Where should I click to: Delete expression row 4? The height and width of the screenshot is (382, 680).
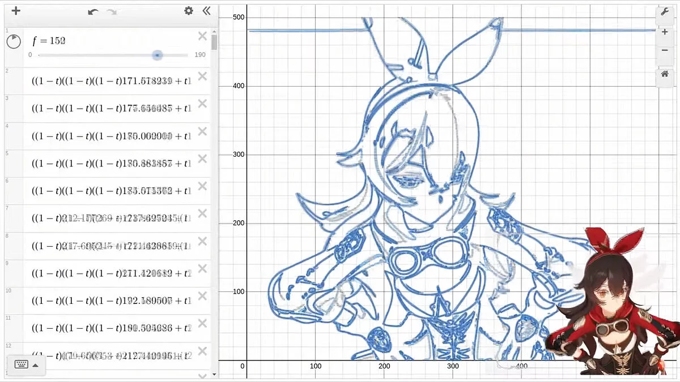point(202,131)
